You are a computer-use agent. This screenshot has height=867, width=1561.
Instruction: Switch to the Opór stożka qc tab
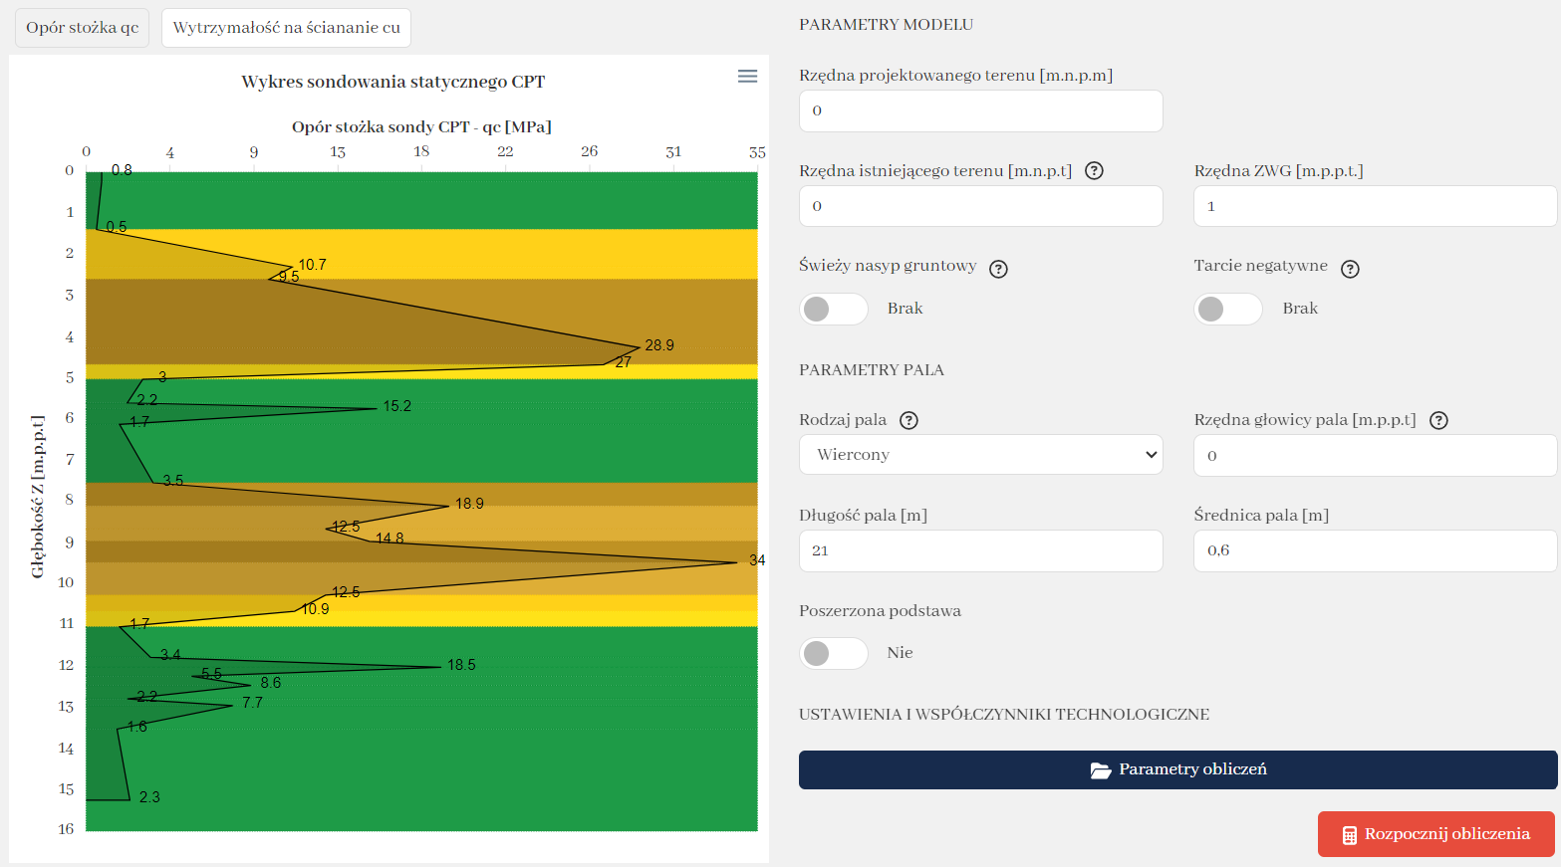82,28
